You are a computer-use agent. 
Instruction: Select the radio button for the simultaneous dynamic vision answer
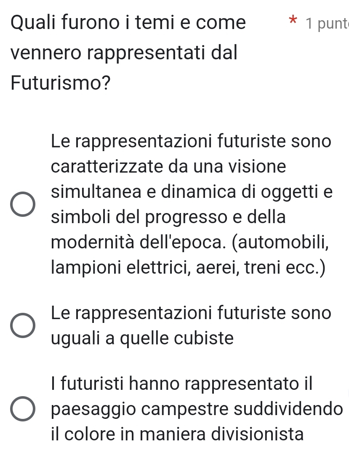coord(23,205)
